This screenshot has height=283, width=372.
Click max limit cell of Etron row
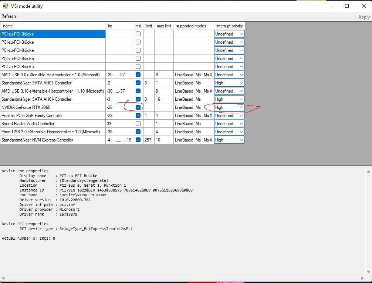(164, 131)
